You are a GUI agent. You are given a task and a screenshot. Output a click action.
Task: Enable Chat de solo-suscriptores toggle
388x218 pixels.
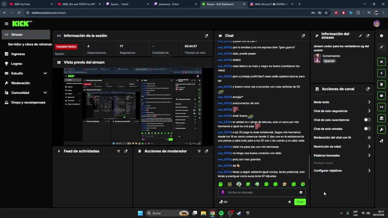367,120
